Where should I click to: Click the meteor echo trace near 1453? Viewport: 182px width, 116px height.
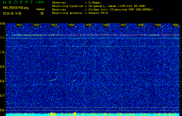click(53, 80)
